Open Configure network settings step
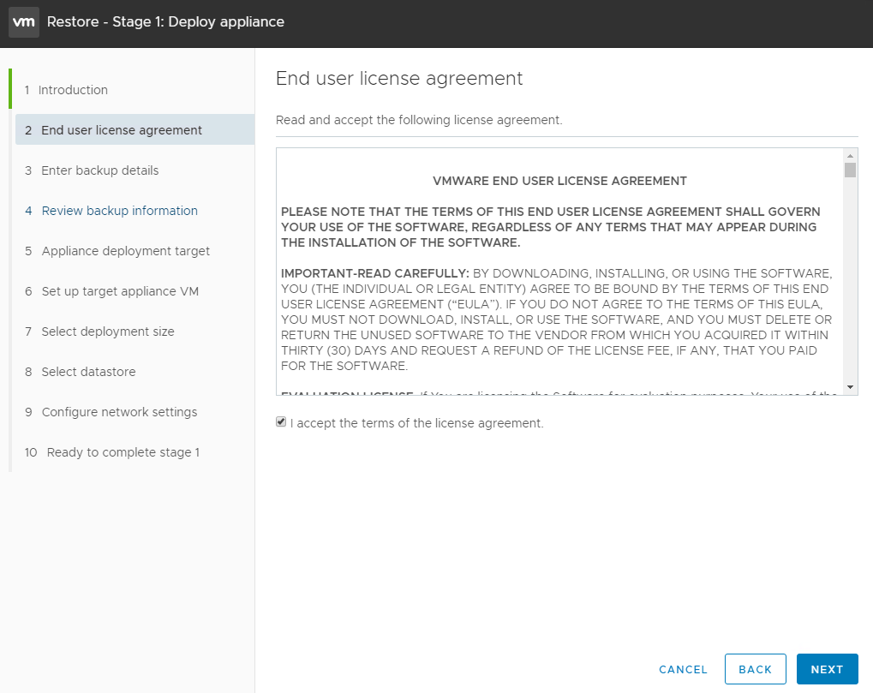873x693 pixels. click(119, 412)
